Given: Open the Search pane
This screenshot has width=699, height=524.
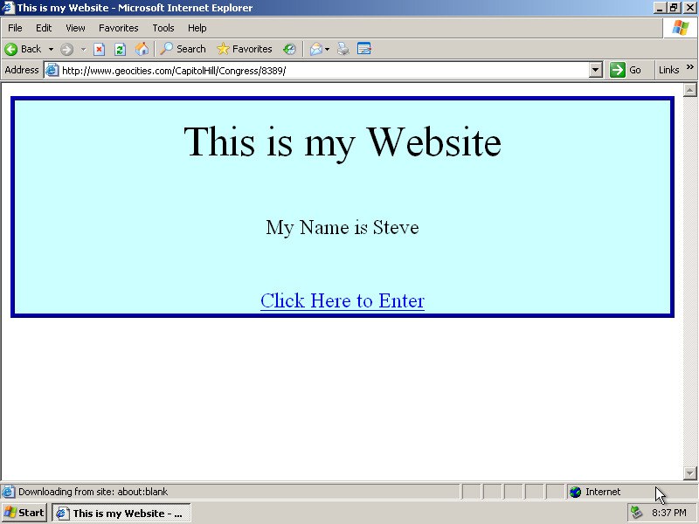Looking at the screenshot, I should 183,49.
